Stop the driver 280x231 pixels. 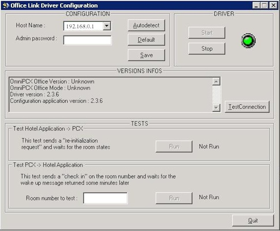(x=207, y=48)
